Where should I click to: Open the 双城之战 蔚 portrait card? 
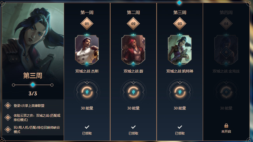pyautogui.click(x=133, y=50)
